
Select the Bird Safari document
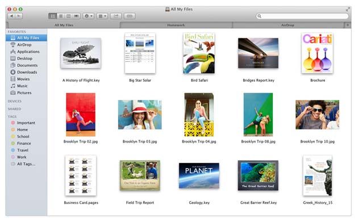199,53
